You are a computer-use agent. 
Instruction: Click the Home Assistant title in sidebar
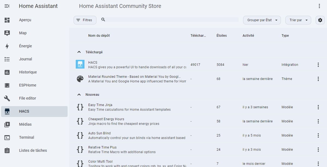point(38,6)
